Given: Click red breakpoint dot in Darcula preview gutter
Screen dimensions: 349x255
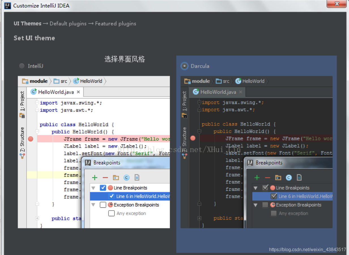Looking at the screenshot, I should click(193, 138).
